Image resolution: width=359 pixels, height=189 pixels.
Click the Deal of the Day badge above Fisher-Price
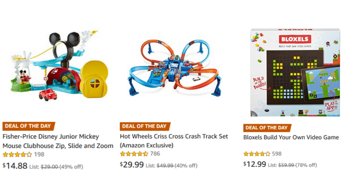[28, 126]
